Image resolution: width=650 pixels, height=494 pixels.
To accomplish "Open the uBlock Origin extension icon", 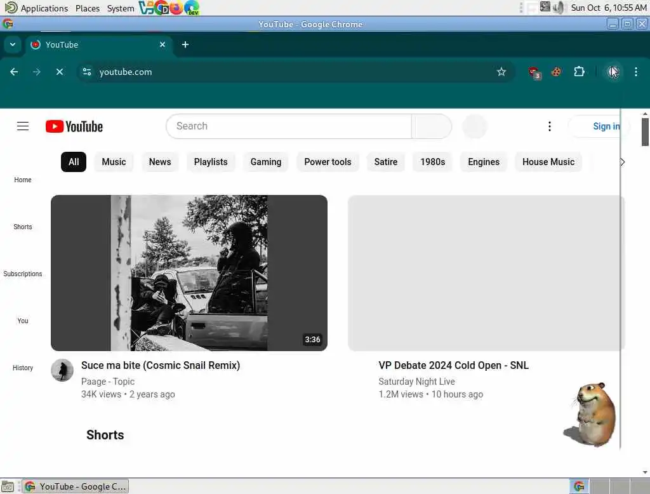I will pos(534,72).
